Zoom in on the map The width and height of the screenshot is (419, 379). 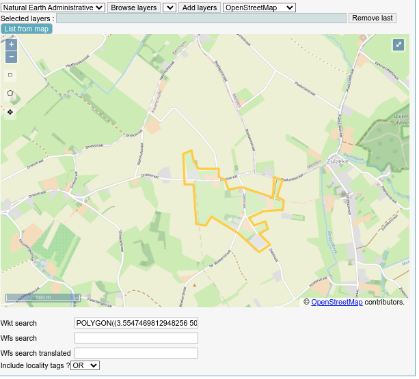tap(11, 44)
